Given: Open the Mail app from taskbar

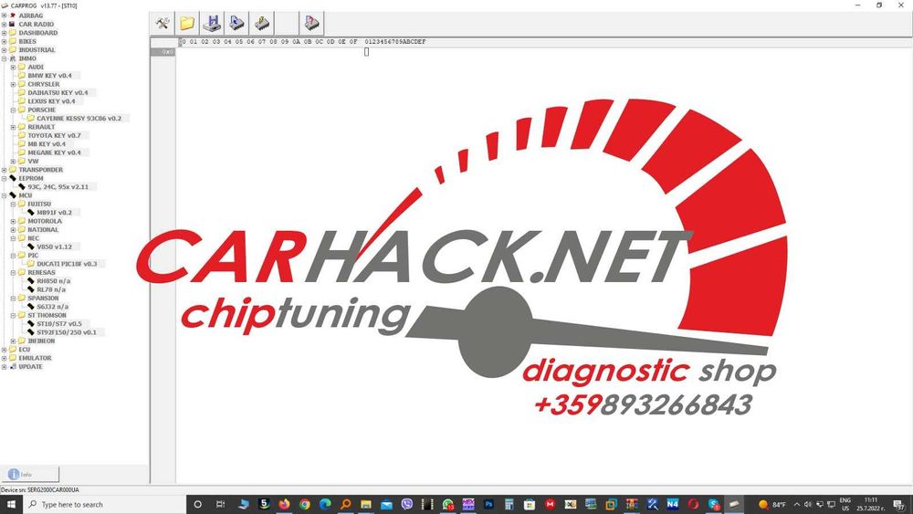Looking at the screenshot, I should (x=386, y=504).
